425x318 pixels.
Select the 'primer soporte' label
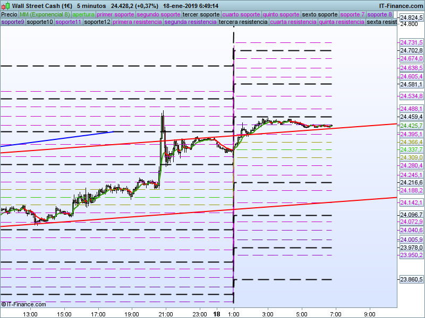pos(115,15)
